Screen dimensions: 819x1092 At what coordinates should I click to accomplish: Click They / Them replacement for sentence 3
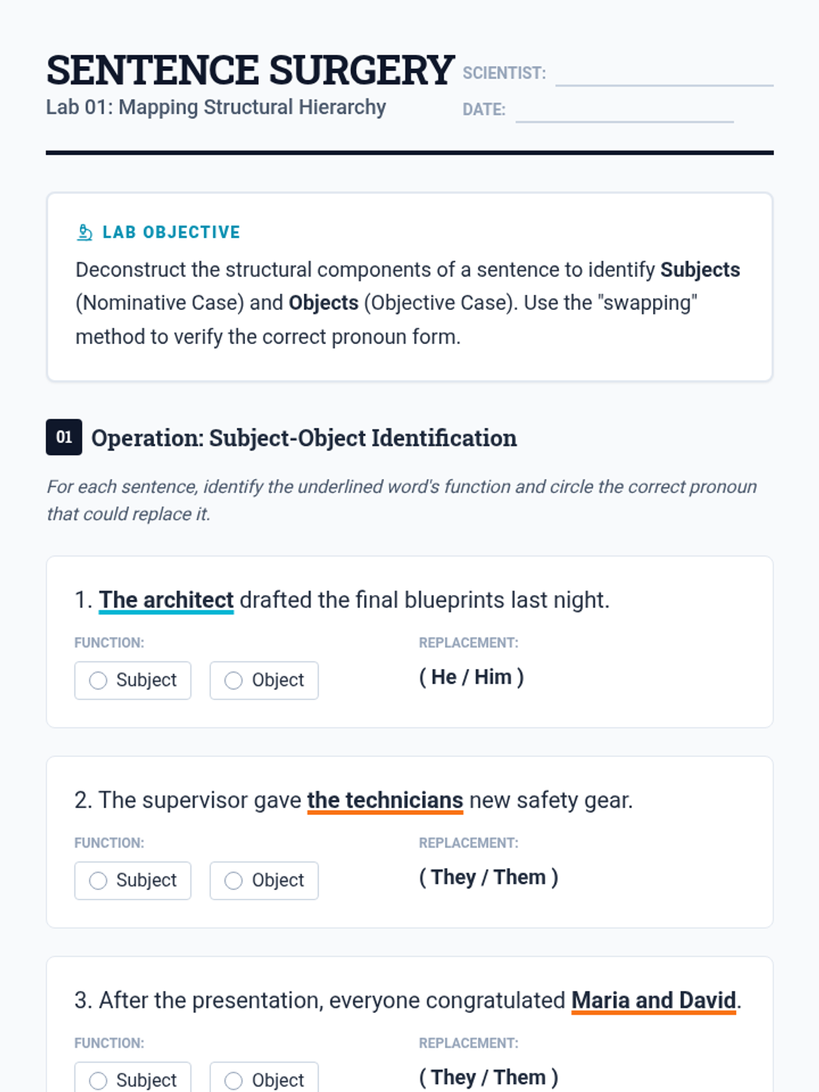[489, 1077]
